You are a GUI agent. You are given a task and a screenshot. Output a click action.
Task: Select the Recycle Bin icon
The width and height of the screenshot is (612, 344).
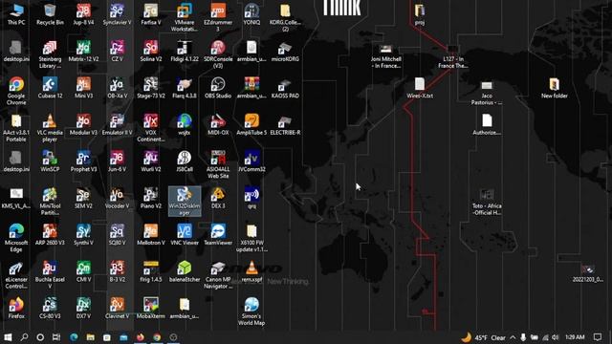click(50, 15)
